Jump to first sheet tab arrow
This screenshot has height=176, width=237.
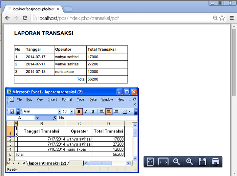click(x=8, y=163)
